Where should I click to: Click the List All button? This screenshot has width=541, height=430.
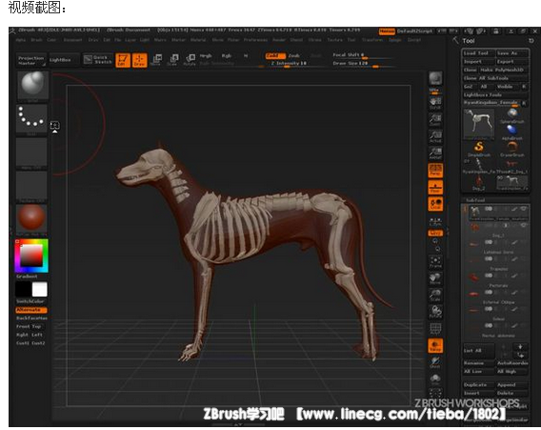[478, 351]
